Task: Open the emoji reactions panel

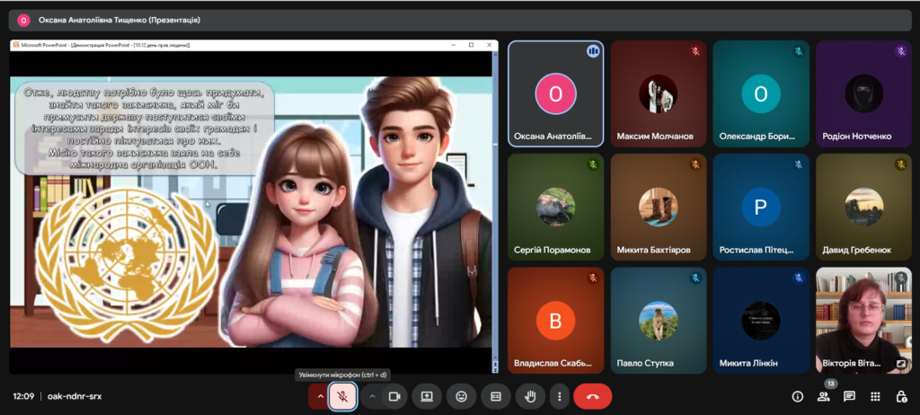Action: click(461, 396)
